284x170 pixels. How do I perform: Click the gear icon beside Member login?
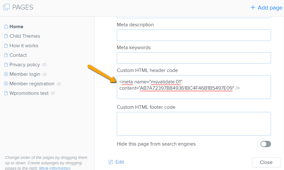(x=6, y=74)
